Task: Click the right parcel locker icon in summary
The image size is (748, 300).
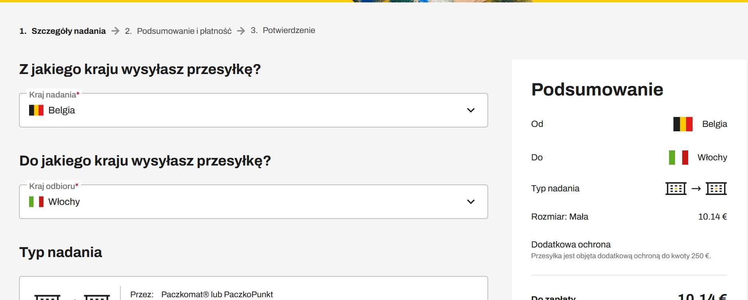Action: pyautogui.click(x=716, y=189)
